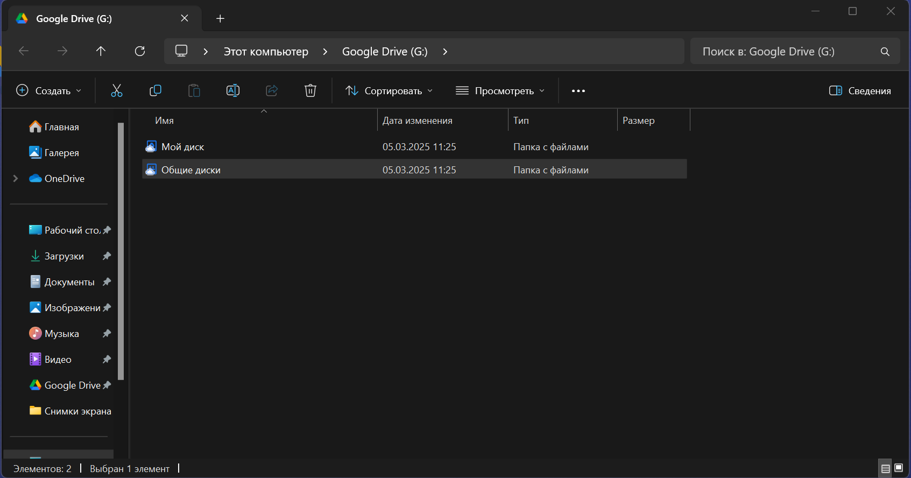
Task: Sort by the Дата изменения column header
Action: pyautogui.click(x=417, y=121)
